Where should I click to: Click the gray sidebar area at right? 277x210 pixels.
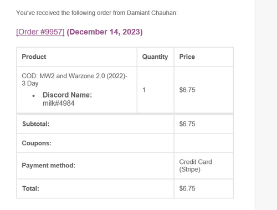point(266,105)
